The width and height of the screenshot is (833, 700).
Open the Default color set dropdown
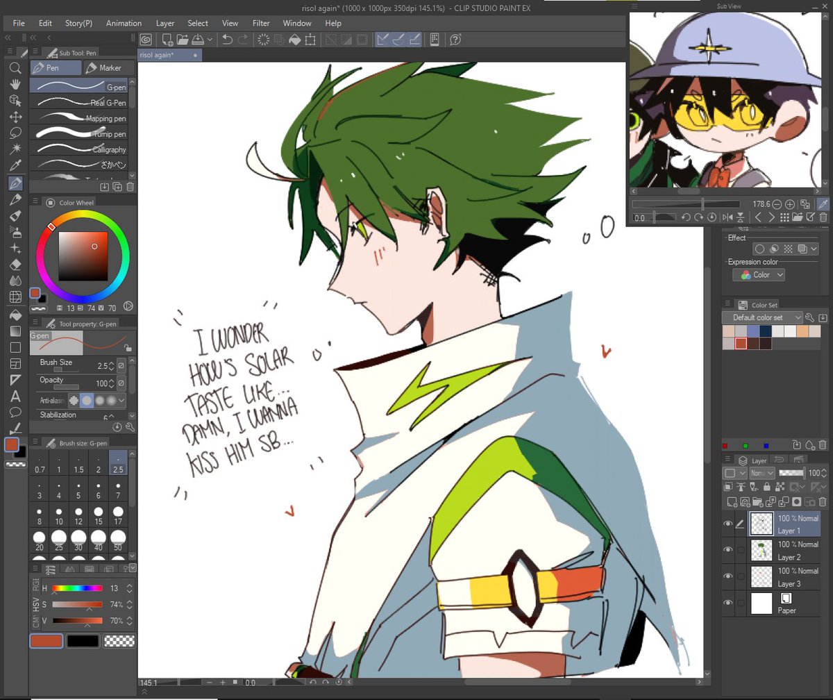coord(762,317)
